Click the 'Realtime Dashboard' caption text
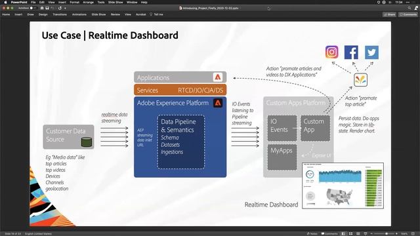This screenshot has width=420, height=236. [x=271, y=205]
